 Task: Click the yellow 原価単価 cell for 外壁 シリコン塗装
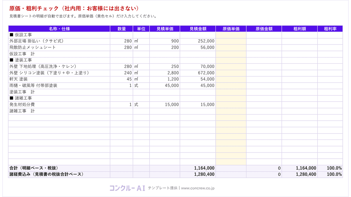click(231, 73)
